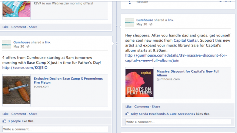Open the fire piston product thumbnail

tap(16, 90)
